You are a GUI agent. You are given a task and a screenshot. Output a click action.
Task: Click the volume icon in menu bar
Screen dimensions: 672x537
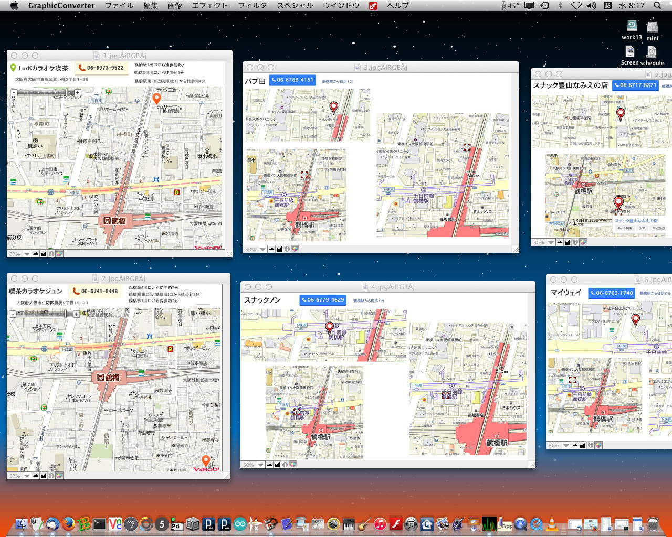point(592,5)
